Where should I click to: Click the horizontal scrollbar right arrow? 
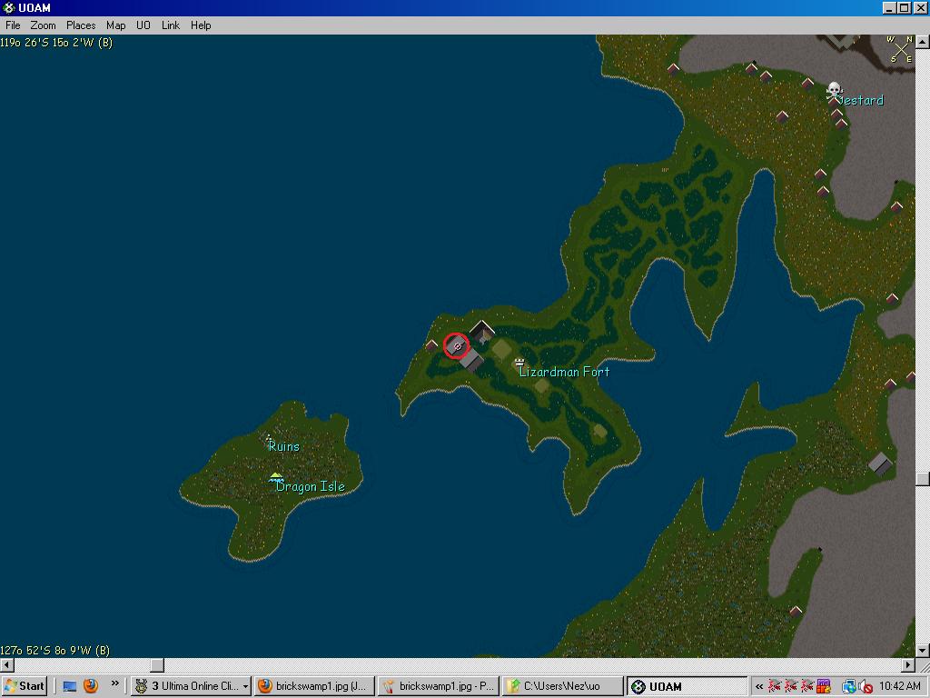pyautogui.click(x=907, y=665)
